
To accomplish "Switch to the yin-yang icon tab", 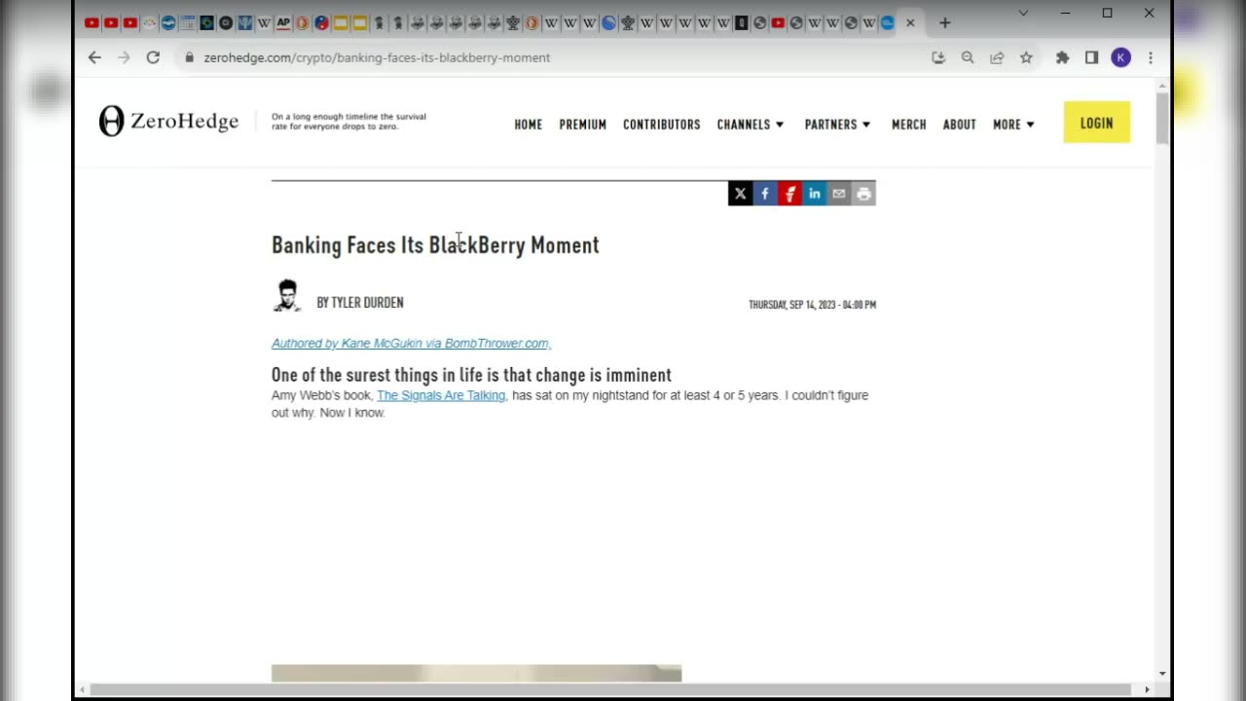I will 321,22.
